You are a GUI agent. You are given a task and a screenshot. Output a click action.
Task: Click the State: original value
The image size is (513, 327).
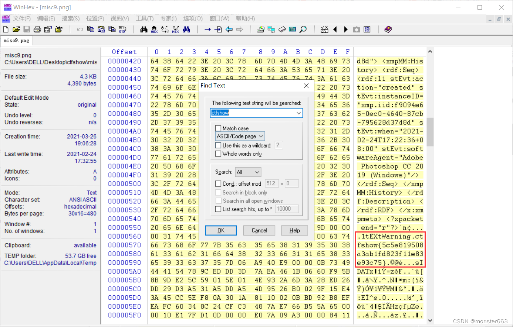pos(87,105)
